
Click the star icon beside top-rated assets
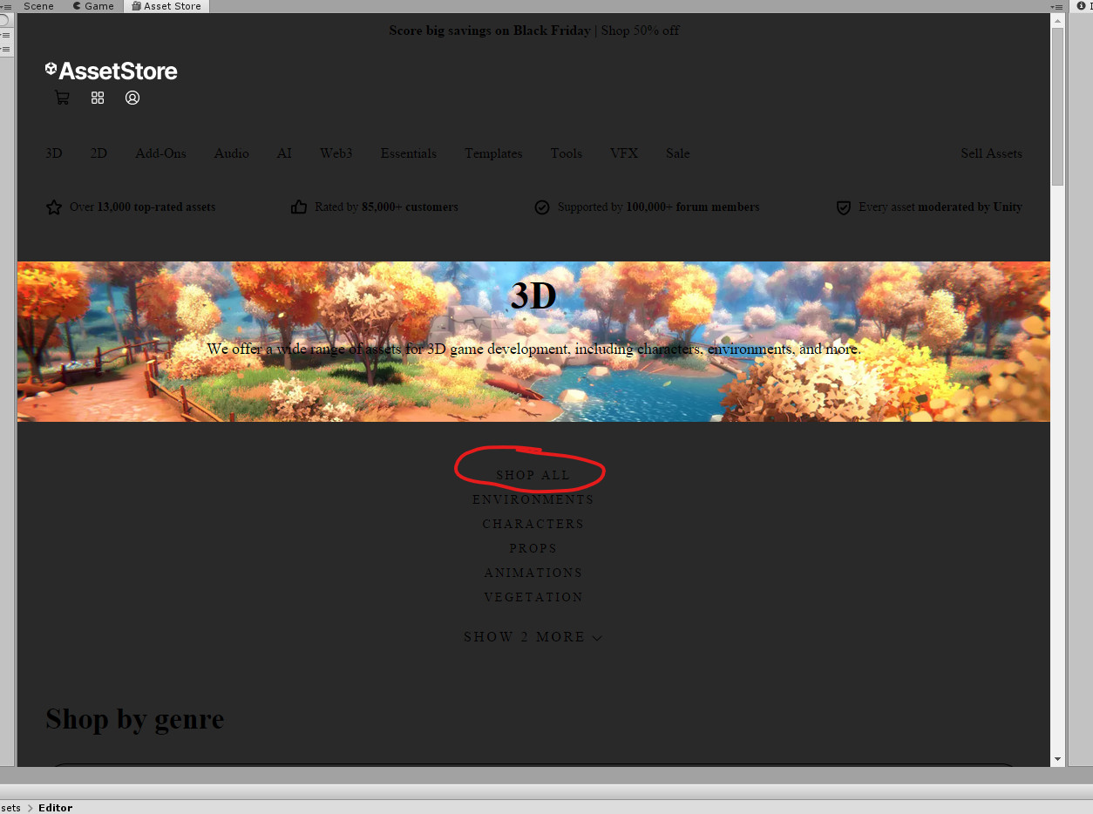(x=54, y=207)
